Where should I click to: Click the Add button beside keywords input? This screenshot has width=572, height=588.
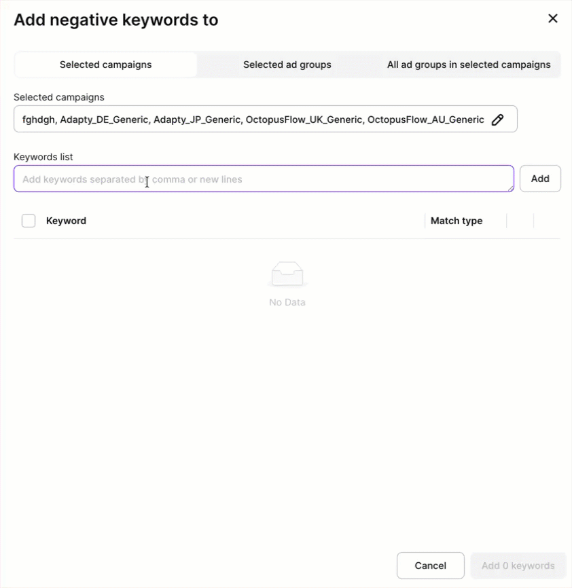click(x=540, y=179)
